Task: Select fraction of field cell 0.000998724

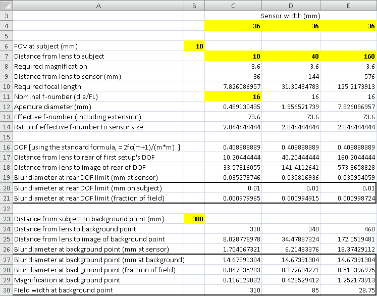Action: [348, 199]
